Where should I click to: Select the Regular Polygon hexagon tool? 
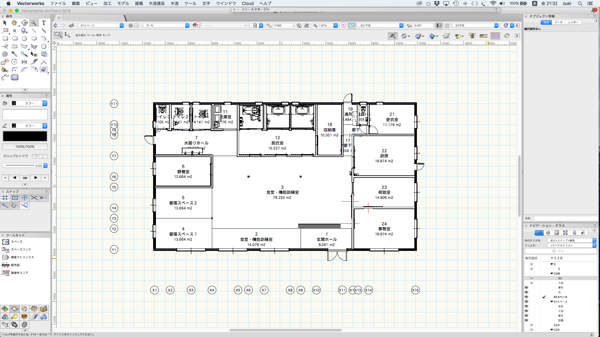pyautogui.click(x=44, y=46)
